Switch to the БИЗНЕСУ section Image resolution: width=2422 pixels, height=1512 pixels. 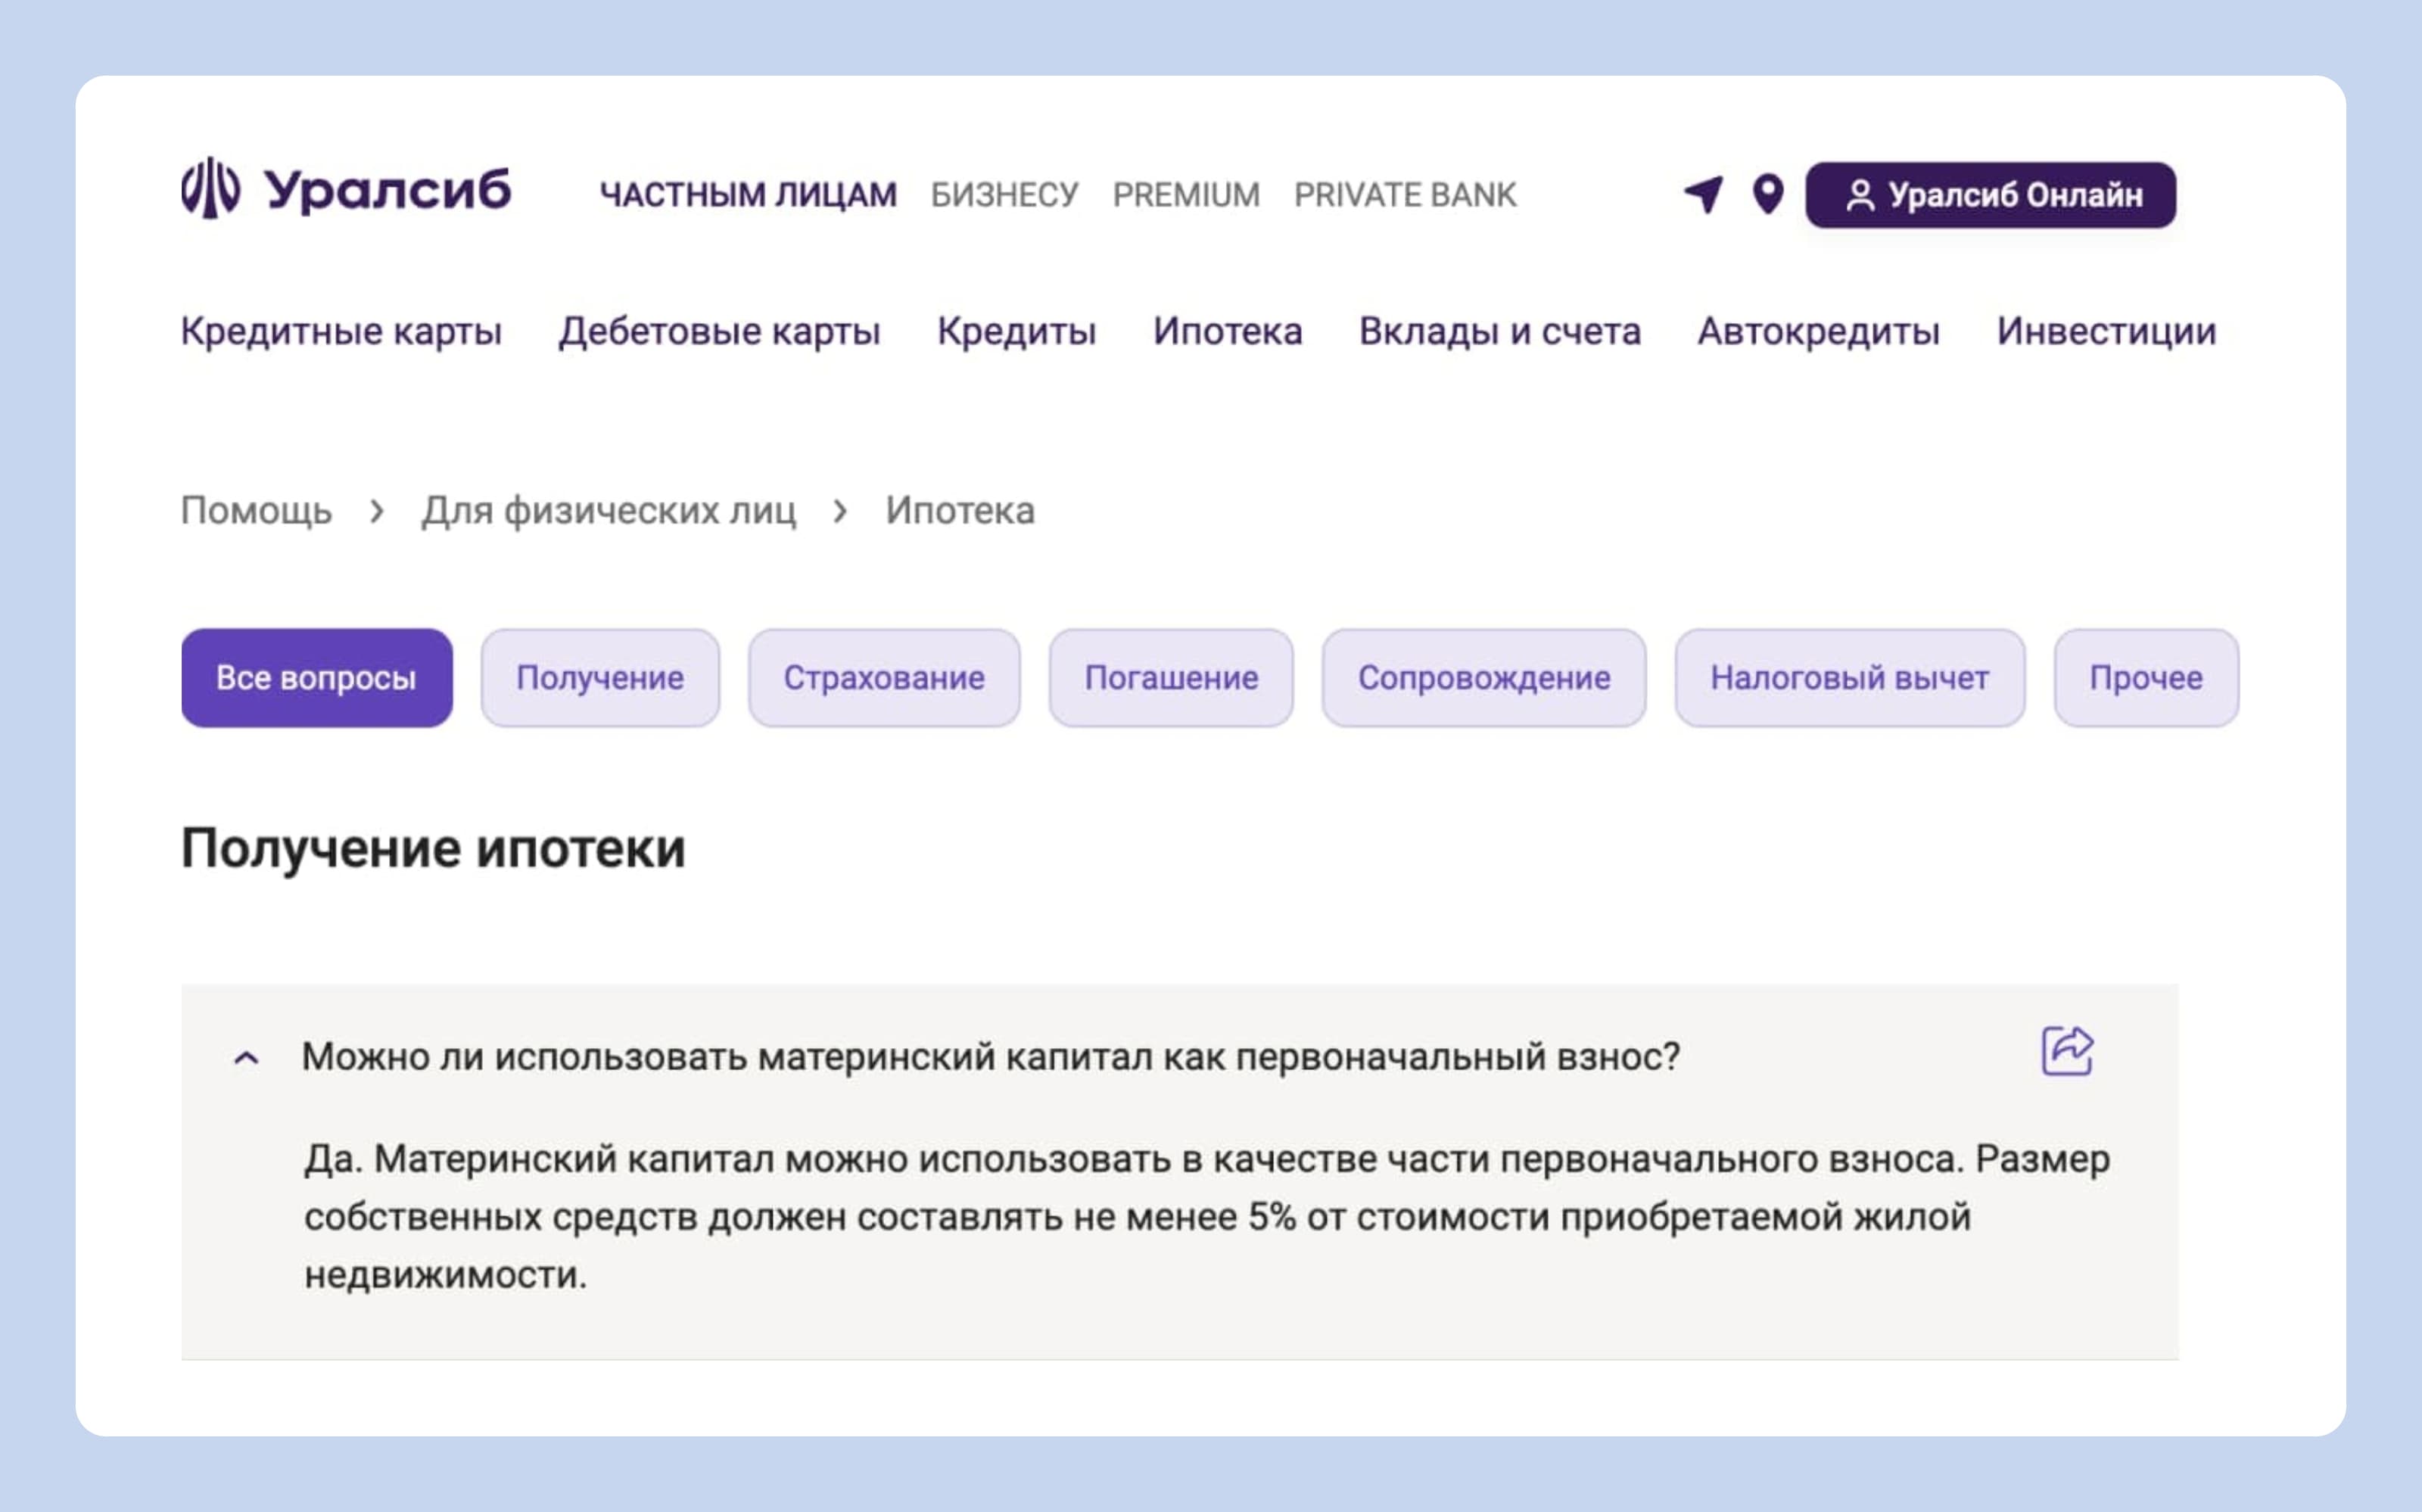(x=1004, y=195)
